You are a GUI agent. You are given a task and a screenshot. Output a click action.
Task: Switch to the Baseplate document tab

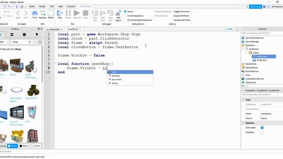(54, 29)
